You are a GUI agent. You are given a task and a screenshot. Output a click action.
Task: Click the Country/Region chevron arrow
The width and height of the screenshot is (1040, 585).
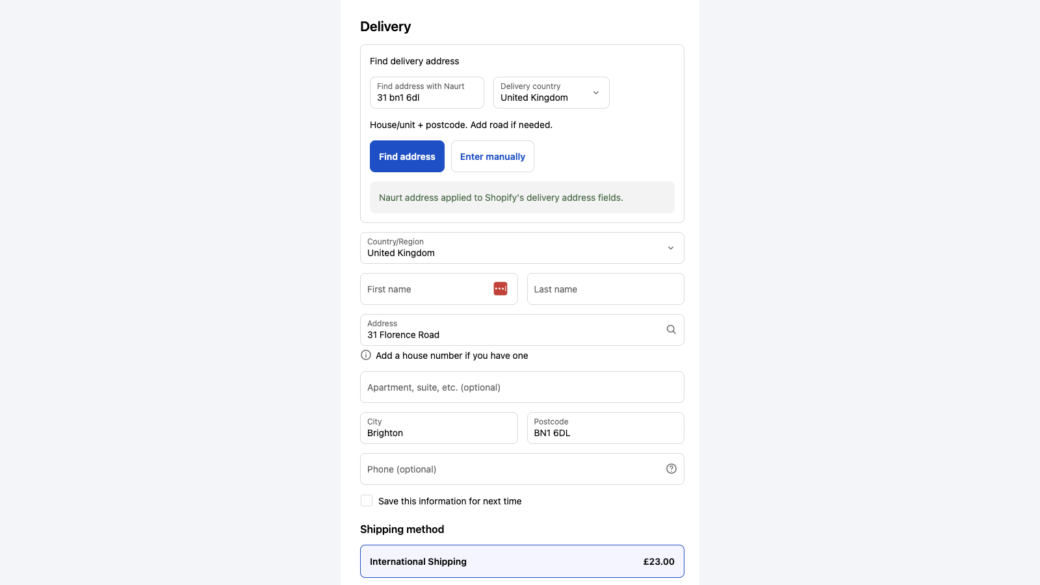click(671, 248)
